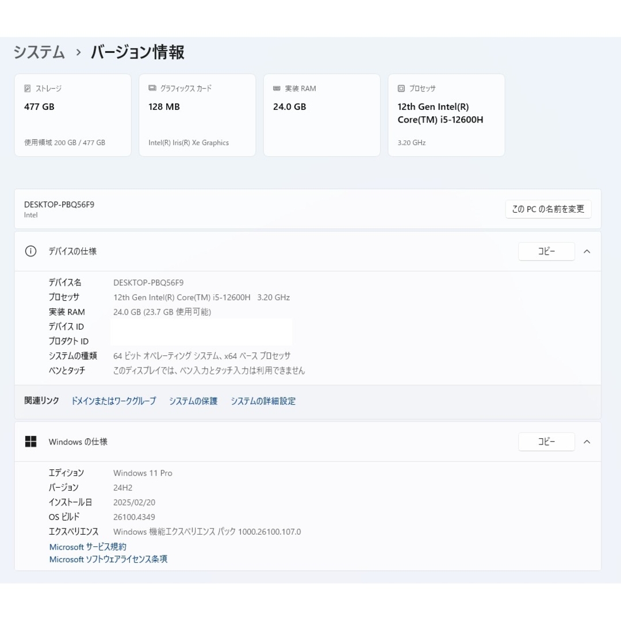Open the ストレージ 477 GB card

click(x=73, y=115)
